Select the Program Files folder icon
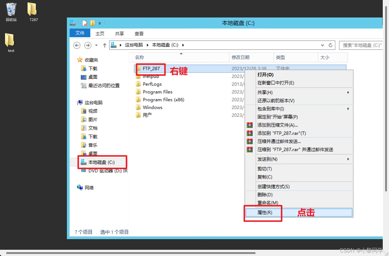Viewport: 389px width, 256px height. [x=138, y=92]
